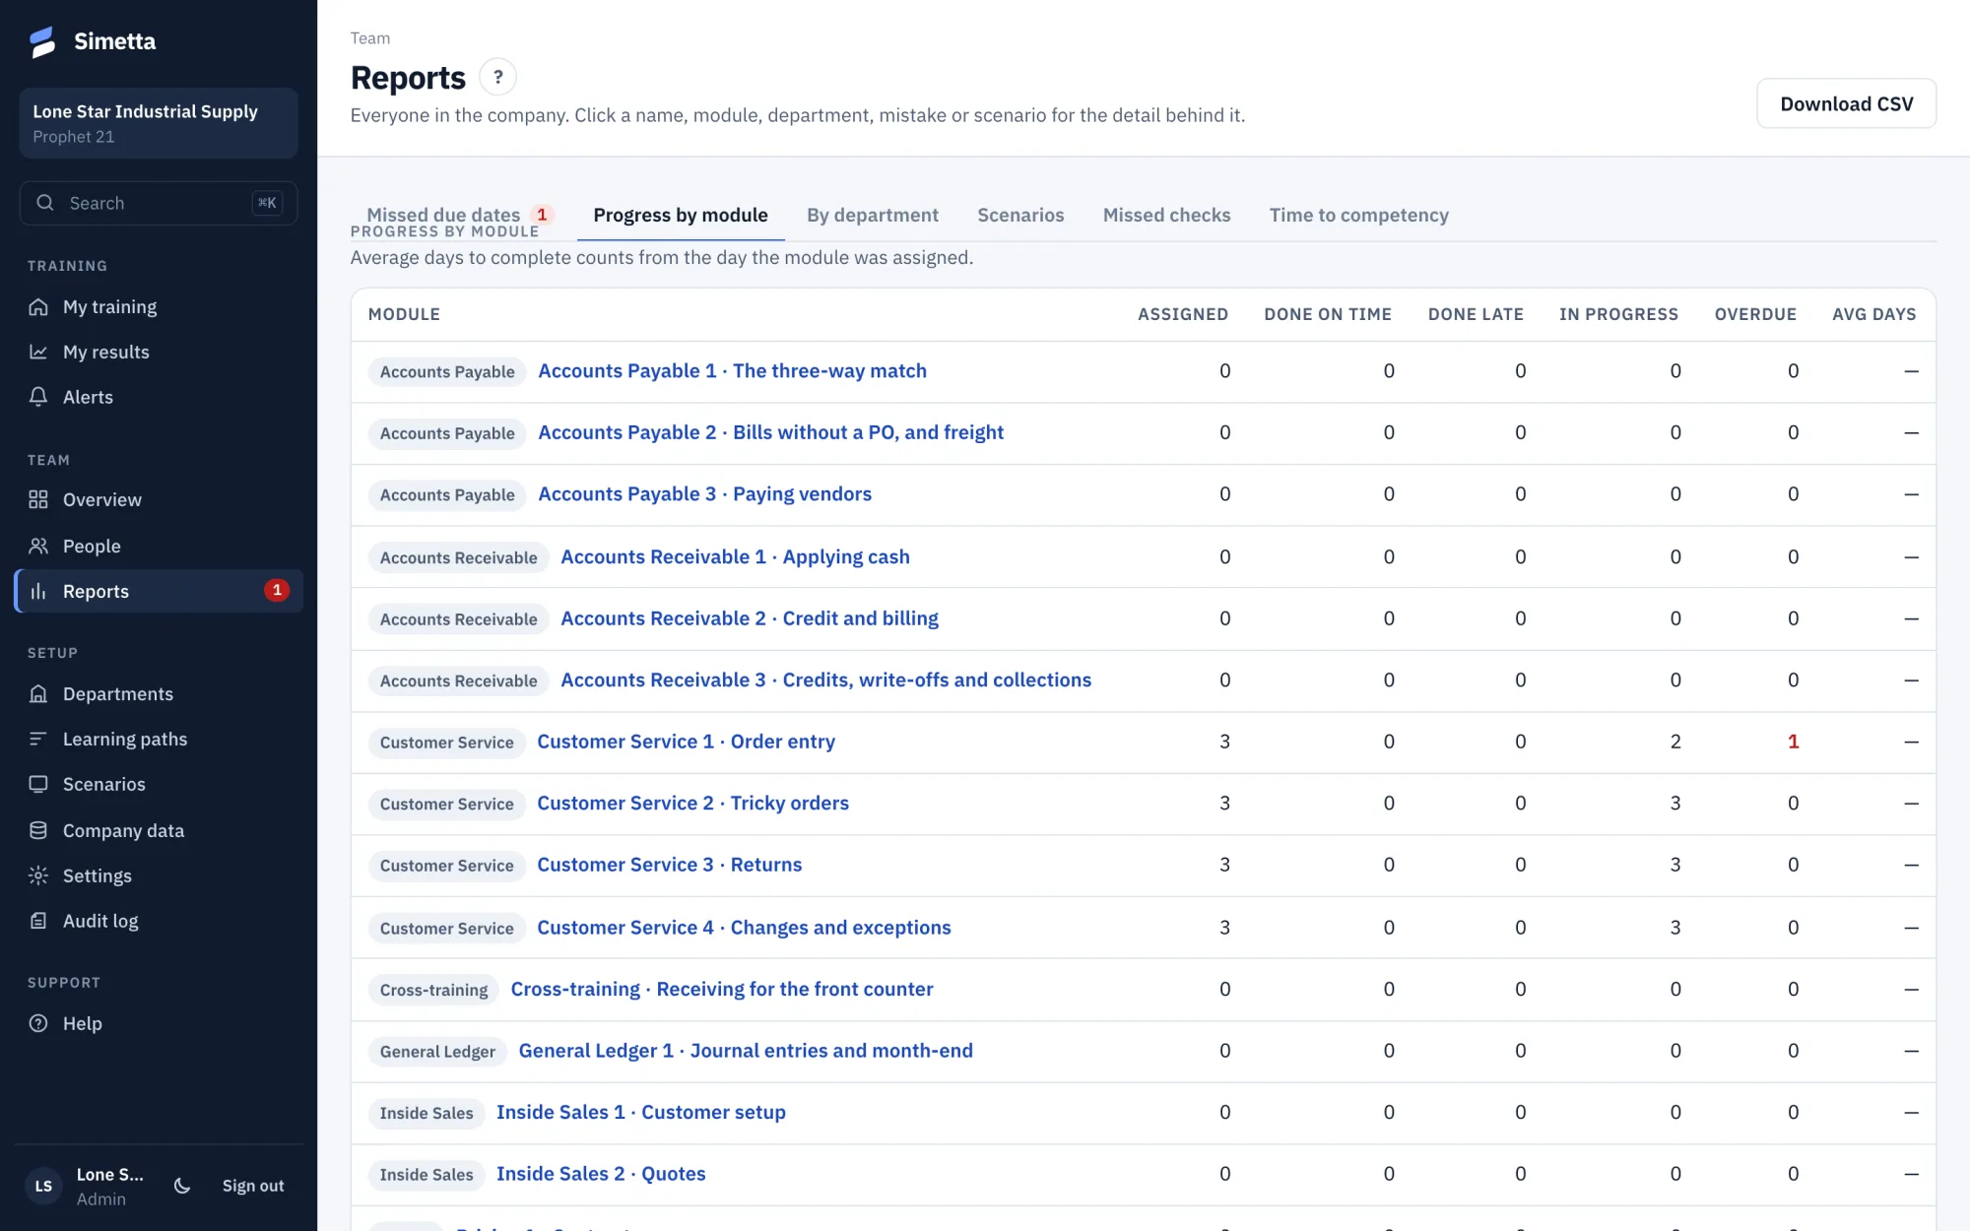Open General Ledger 1 Journal entries module
Image resolution: width=1970 pixels, height=1231 pixels.
(x=746, y=1051)
